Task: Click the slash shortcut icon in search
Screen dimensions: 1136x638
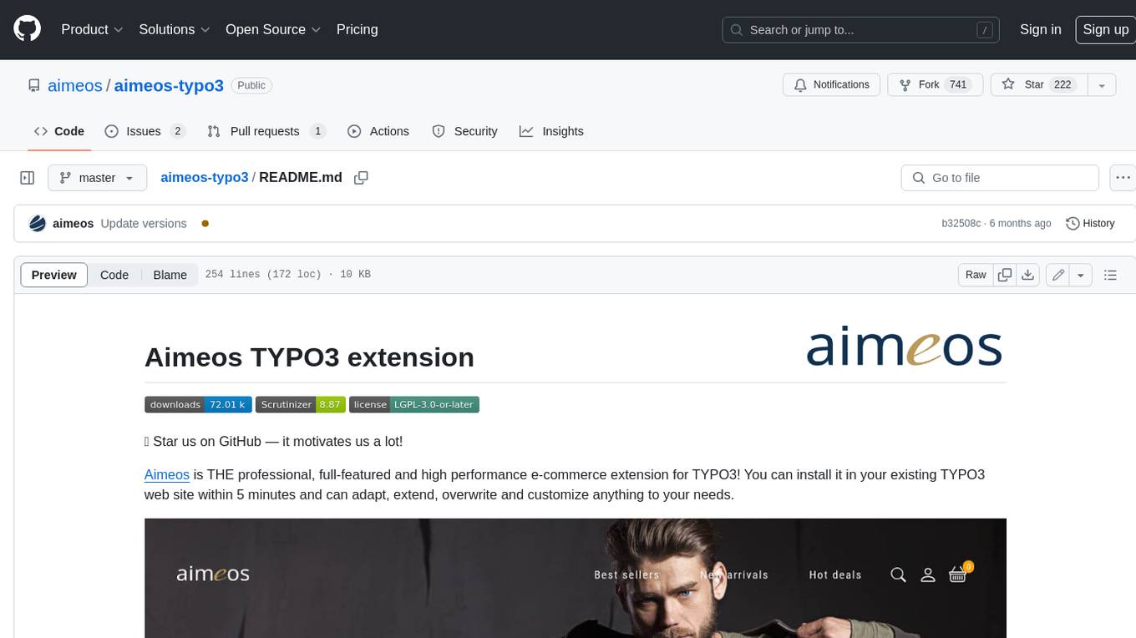Action: (x=985, y=30)
